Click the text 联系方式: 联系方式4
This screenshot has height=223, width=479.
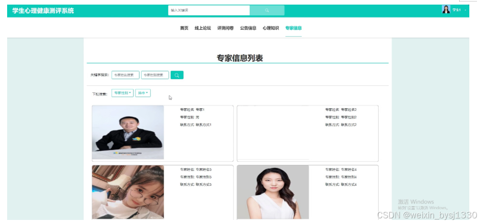(341, 184)
